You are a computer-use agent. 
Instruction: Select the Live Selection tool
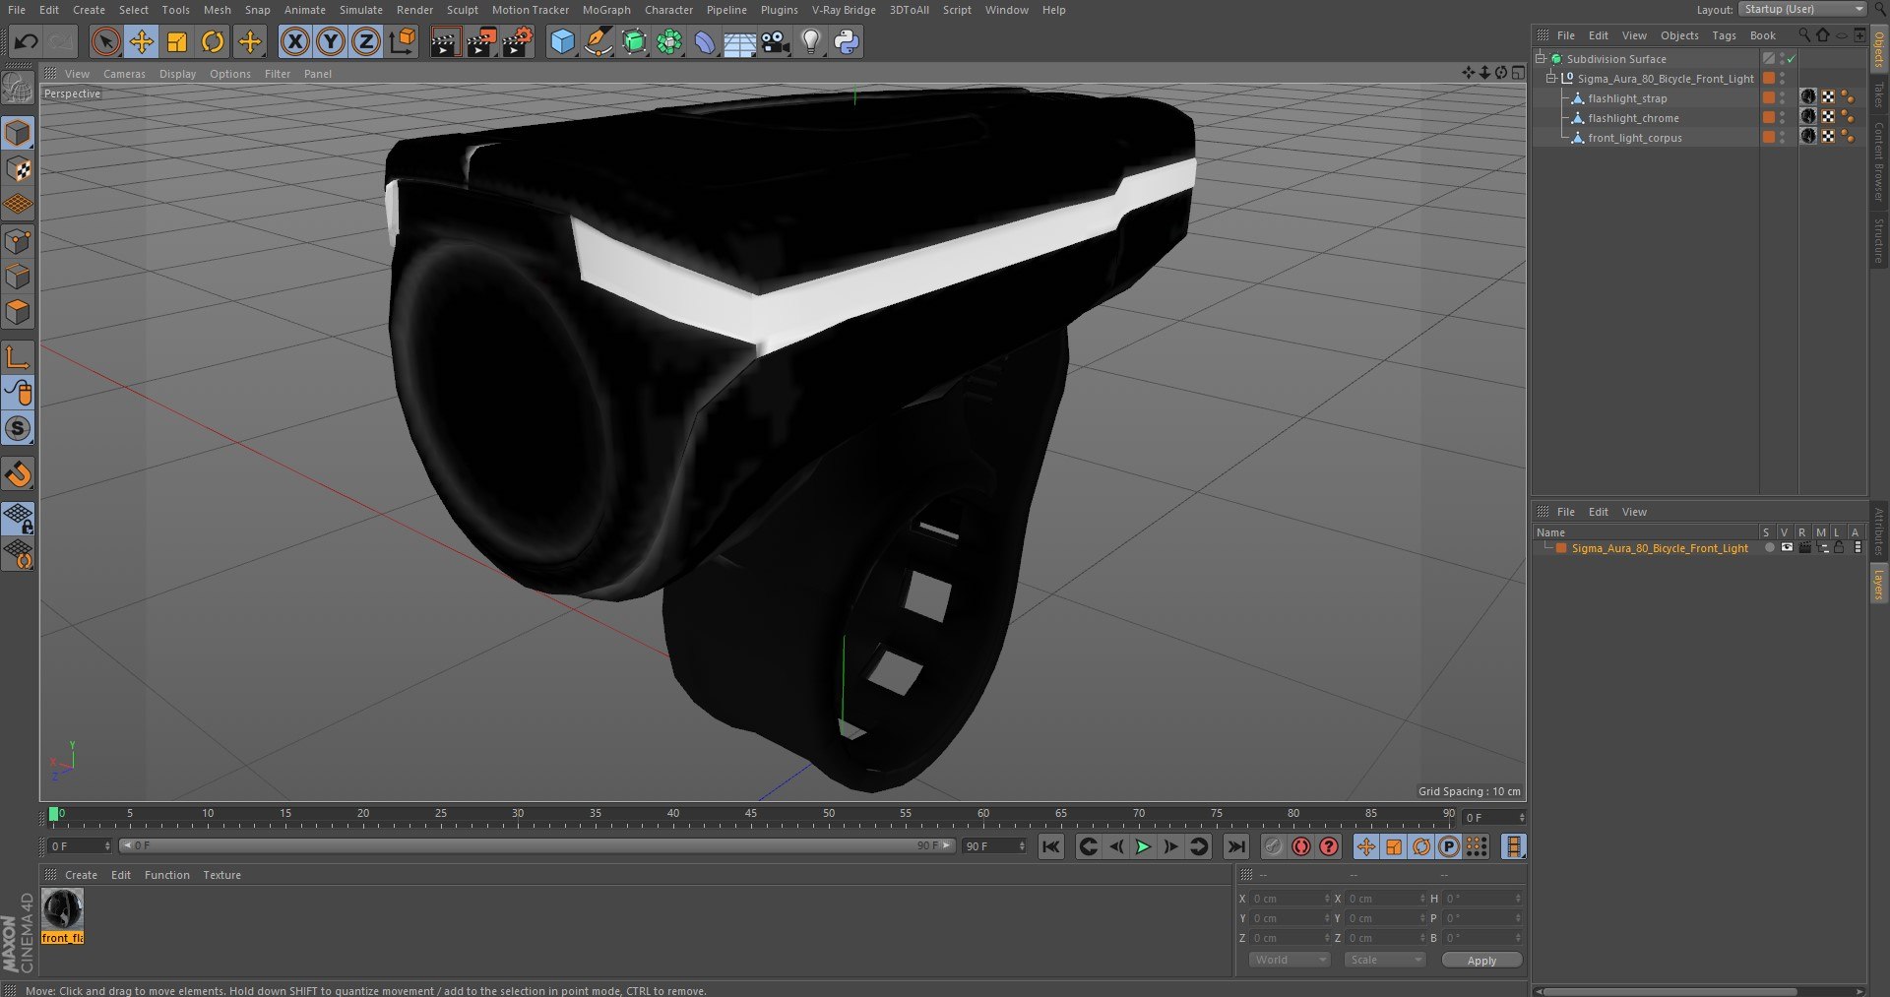click(x=105, y=41)
